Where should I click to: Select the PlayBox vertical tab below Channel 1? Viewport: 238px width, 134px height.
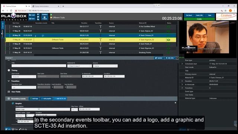pyautogui.click(x=3, y=33)
